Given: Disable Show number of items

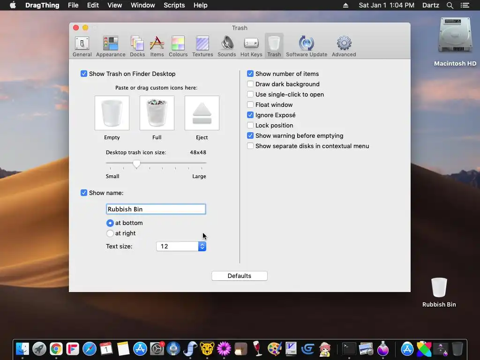Looking at the screenshot, I should point(250,74).
